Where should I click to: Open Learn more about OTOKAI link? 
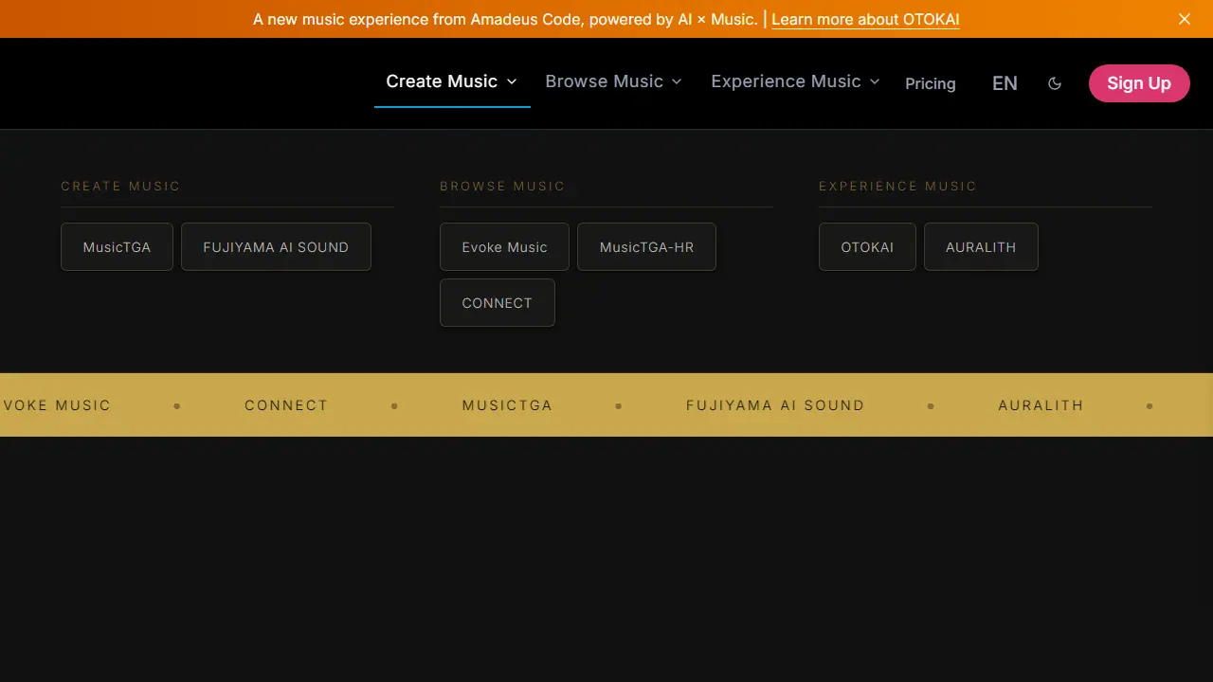tap(865, 19)
